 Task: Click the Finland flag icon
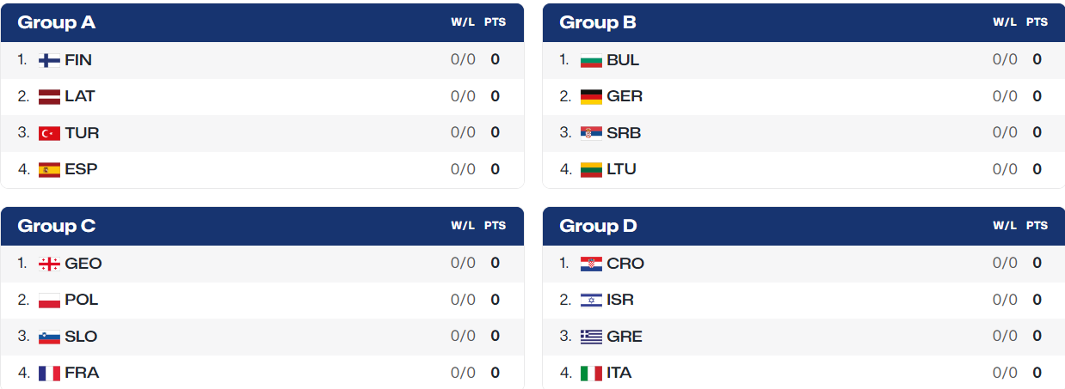tap(49, 60)
